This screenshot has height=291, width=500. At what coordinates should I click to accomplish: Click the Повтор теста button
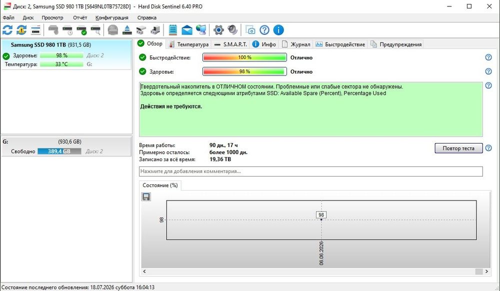click(x=458, y=148)
